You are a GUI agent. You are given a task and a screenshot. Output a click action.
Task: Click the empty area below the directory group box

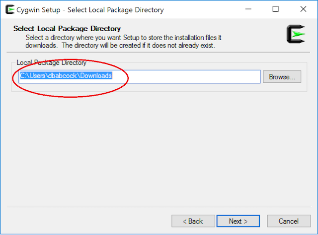click(159, 144)
